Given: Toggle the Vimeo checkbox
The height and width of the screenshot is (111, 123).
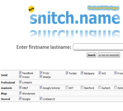Looking at the screenshot, I should [x=20, y=77].
